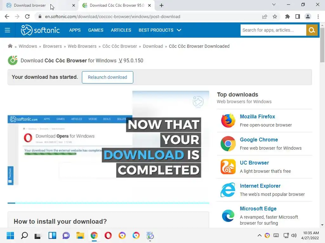This screenshot has width=325, height=243.
Task: Open the tab search chevron
Action: click(274, 4)
